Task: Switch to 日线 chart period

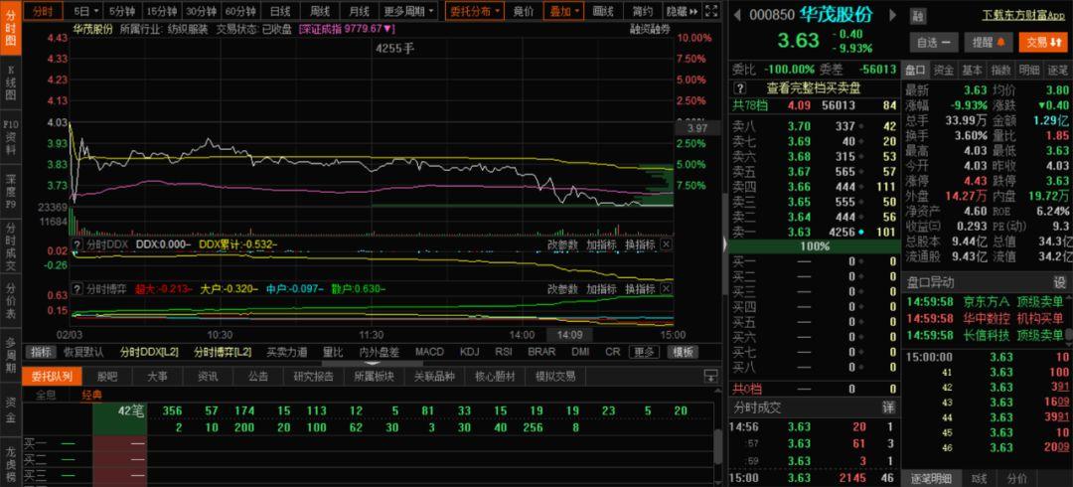Action: 279,11
